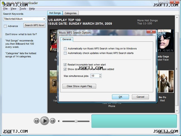
Task: Cancel the search options dialog
Action: (140, 97)
